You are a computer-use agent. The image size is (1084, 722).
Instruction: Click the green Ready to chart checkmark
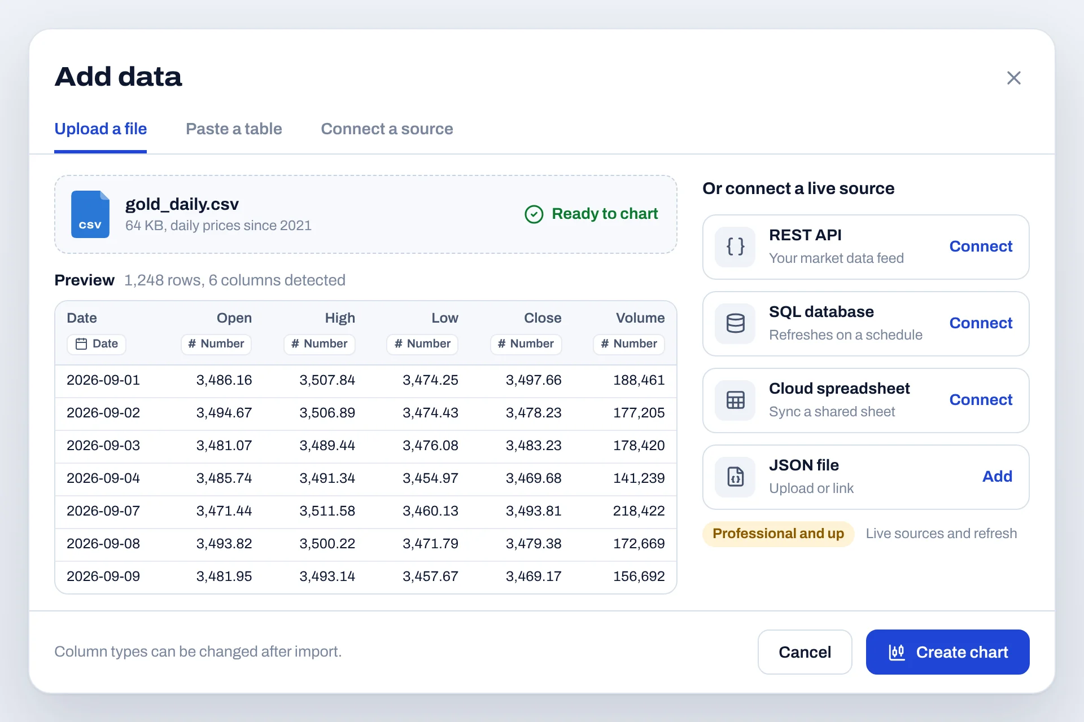click(534, 214)
